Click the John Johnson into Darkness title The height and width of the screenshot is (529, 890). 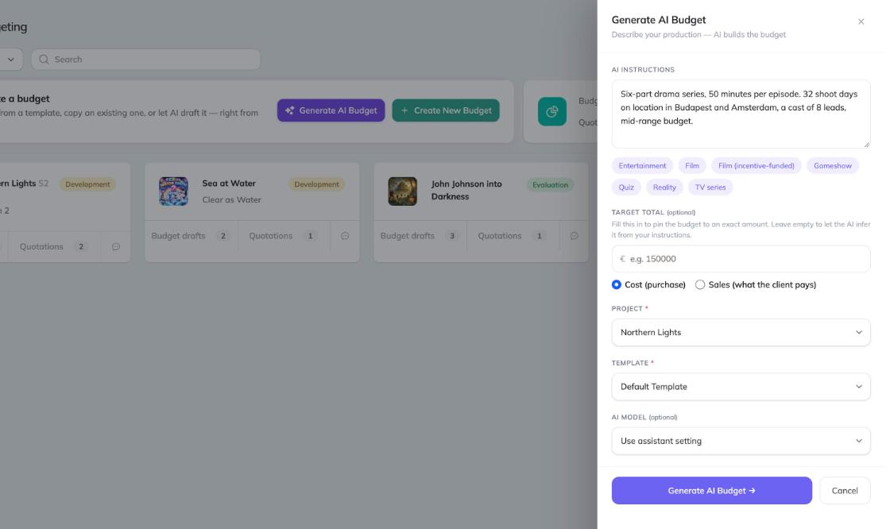tap(466, 190)
